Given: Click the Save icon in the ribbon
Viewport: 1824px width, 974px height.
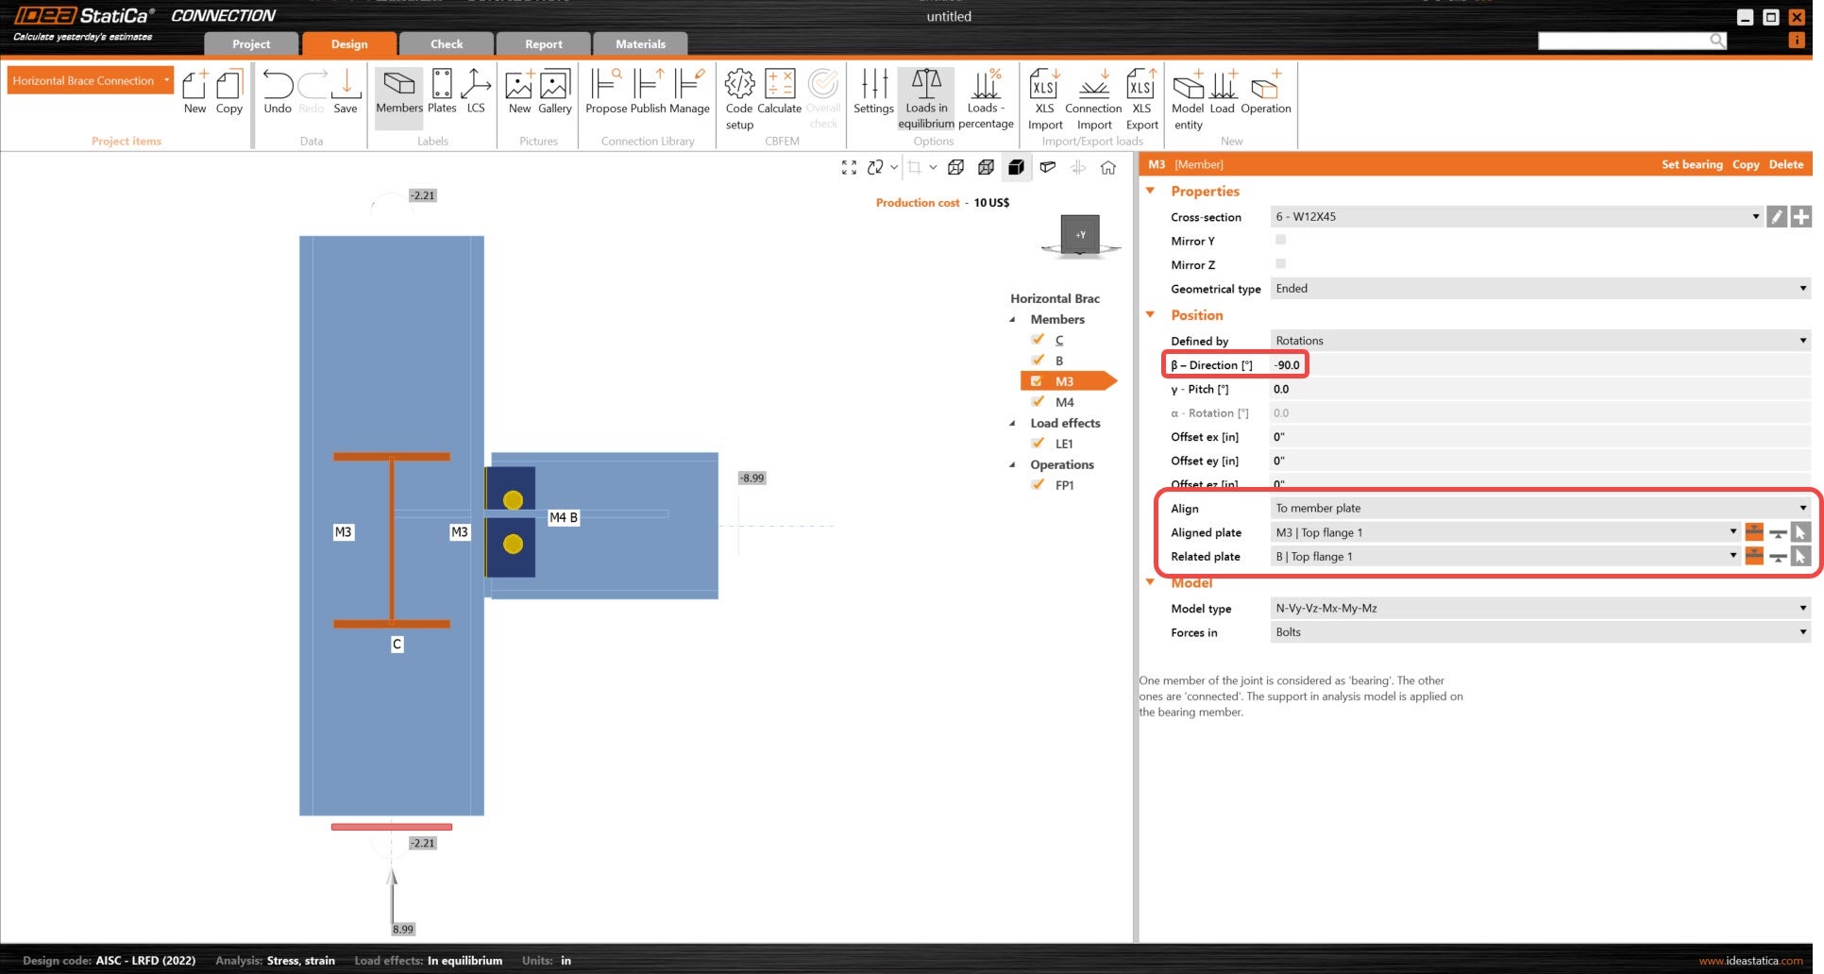Looking at the screenshot, I should pyautogui.click(x=346, y=92).
